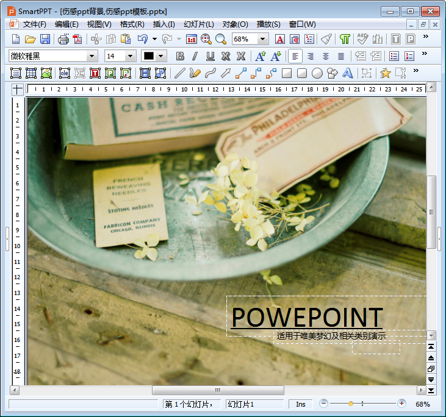Go to the next slide button
This screenshot has width=446, height=417.
point(431,379)
